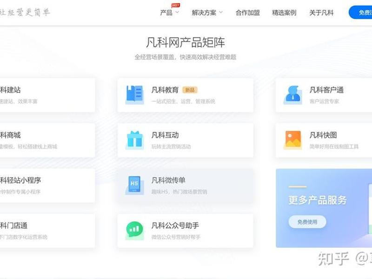
Task: Go to 合作加盟 page
Action: pos(248,13)
